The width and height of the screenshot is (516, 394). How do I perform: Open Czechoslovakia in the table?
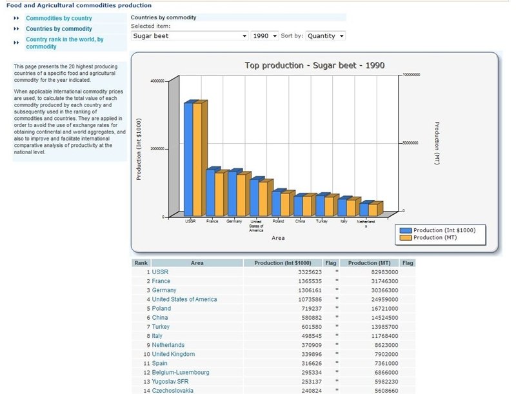tap(172, 391)
